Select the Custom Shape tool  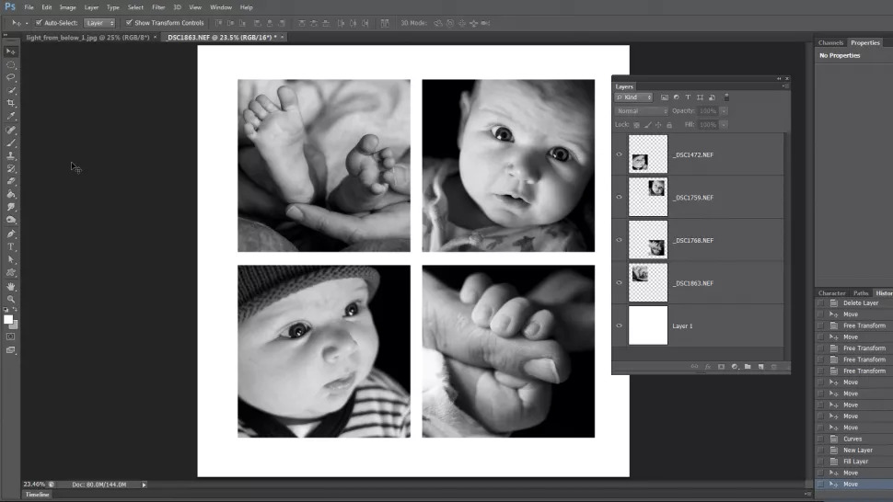[x=11, y=273]
